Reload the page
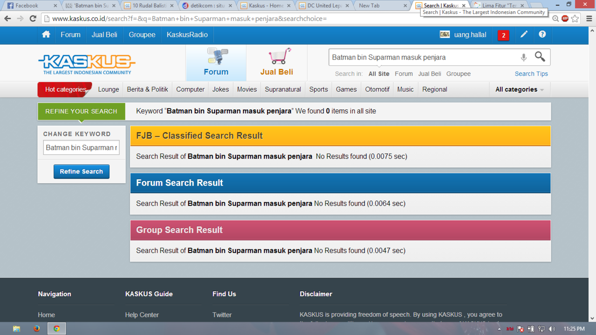The image size is (596, 335). (33, 19)
